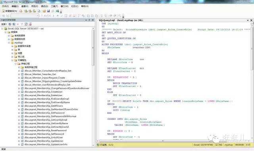Click the Object Explorer vertical scrollbar
This screenshot has height=151, width=254.
tap(93, 87)
